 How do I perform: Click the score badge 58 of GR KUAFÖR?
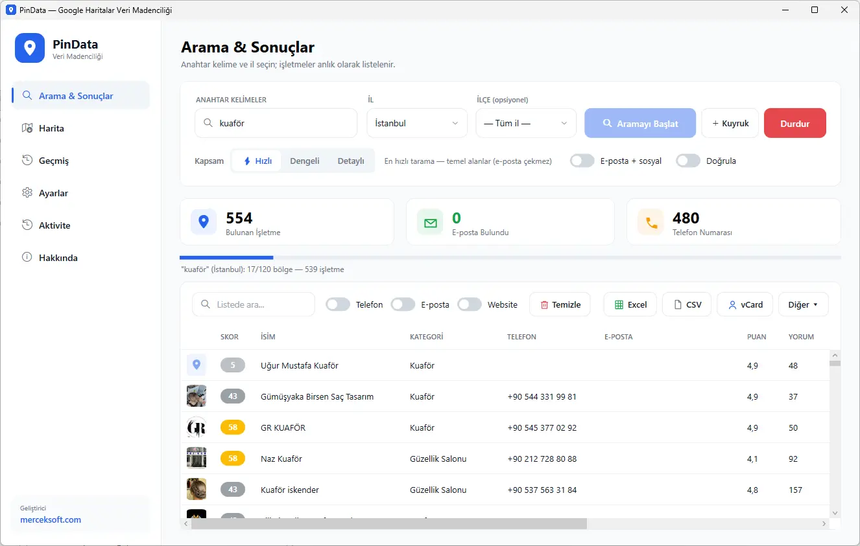(233, 427)
